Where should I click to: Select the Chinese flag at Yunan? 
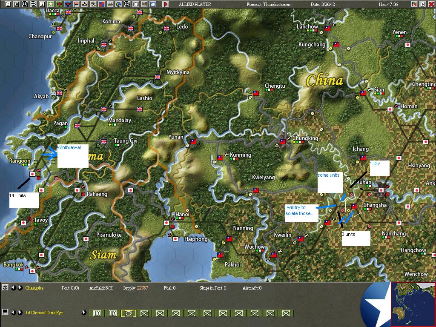point(193,142)
